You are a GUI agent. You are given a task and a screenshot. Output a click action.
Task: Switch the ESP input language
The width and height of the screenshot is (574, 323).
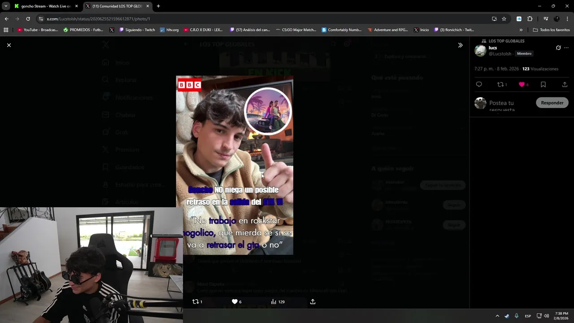(528, 316)
